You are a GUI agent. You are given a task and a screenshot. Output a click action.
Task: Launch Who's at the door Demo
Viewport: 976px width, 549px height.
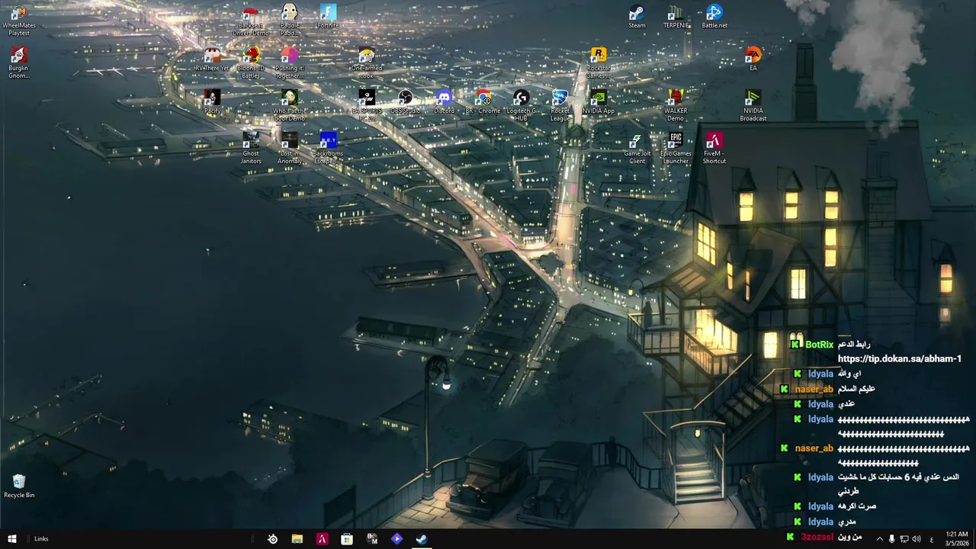tap(290, 106)
